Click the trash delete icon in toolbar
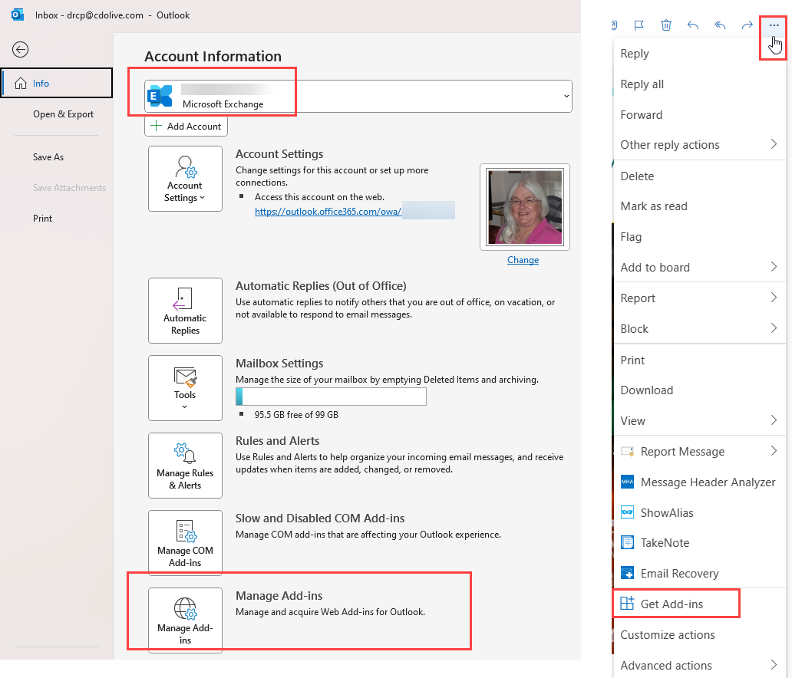 [666, 25]
